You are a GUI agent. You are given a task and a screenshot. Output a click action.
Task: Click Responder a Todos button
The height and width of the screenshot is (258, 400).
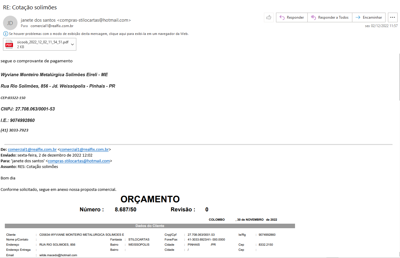[330, 17]
